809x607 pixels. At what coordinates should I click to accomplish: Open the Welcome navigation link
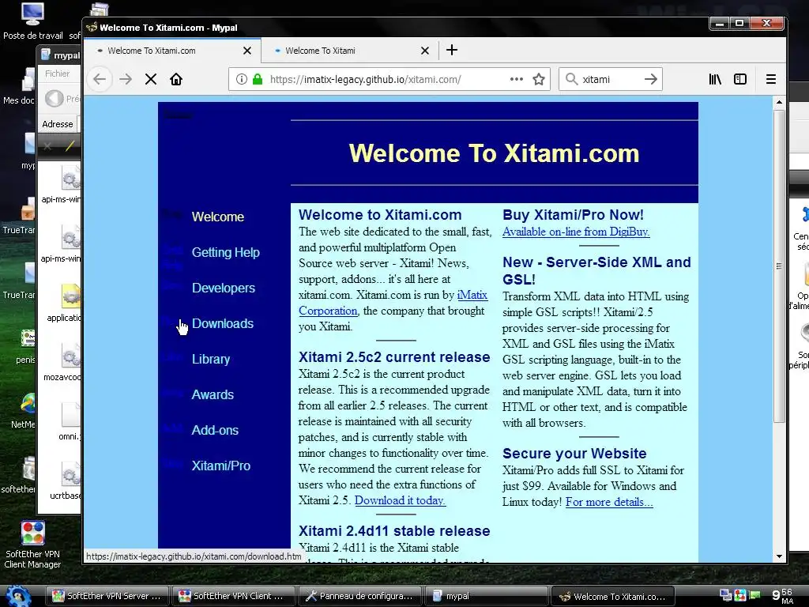point(218,217)
